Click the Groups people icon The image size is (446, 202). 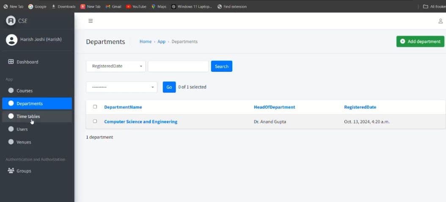pyautogui.click(x=11, y=171)
